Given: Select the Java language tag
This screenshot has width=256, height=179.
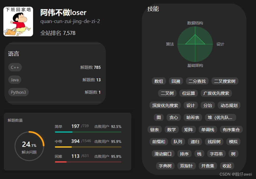Looking at the screenshot, I should (15, 80).
